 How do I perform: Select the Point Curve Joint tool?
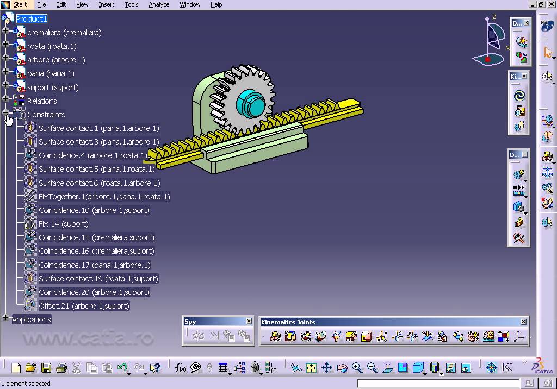382,336
